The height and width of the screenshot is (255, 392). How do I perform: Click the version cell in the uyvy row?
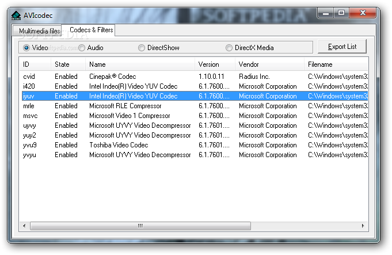[x=214, y=125]
